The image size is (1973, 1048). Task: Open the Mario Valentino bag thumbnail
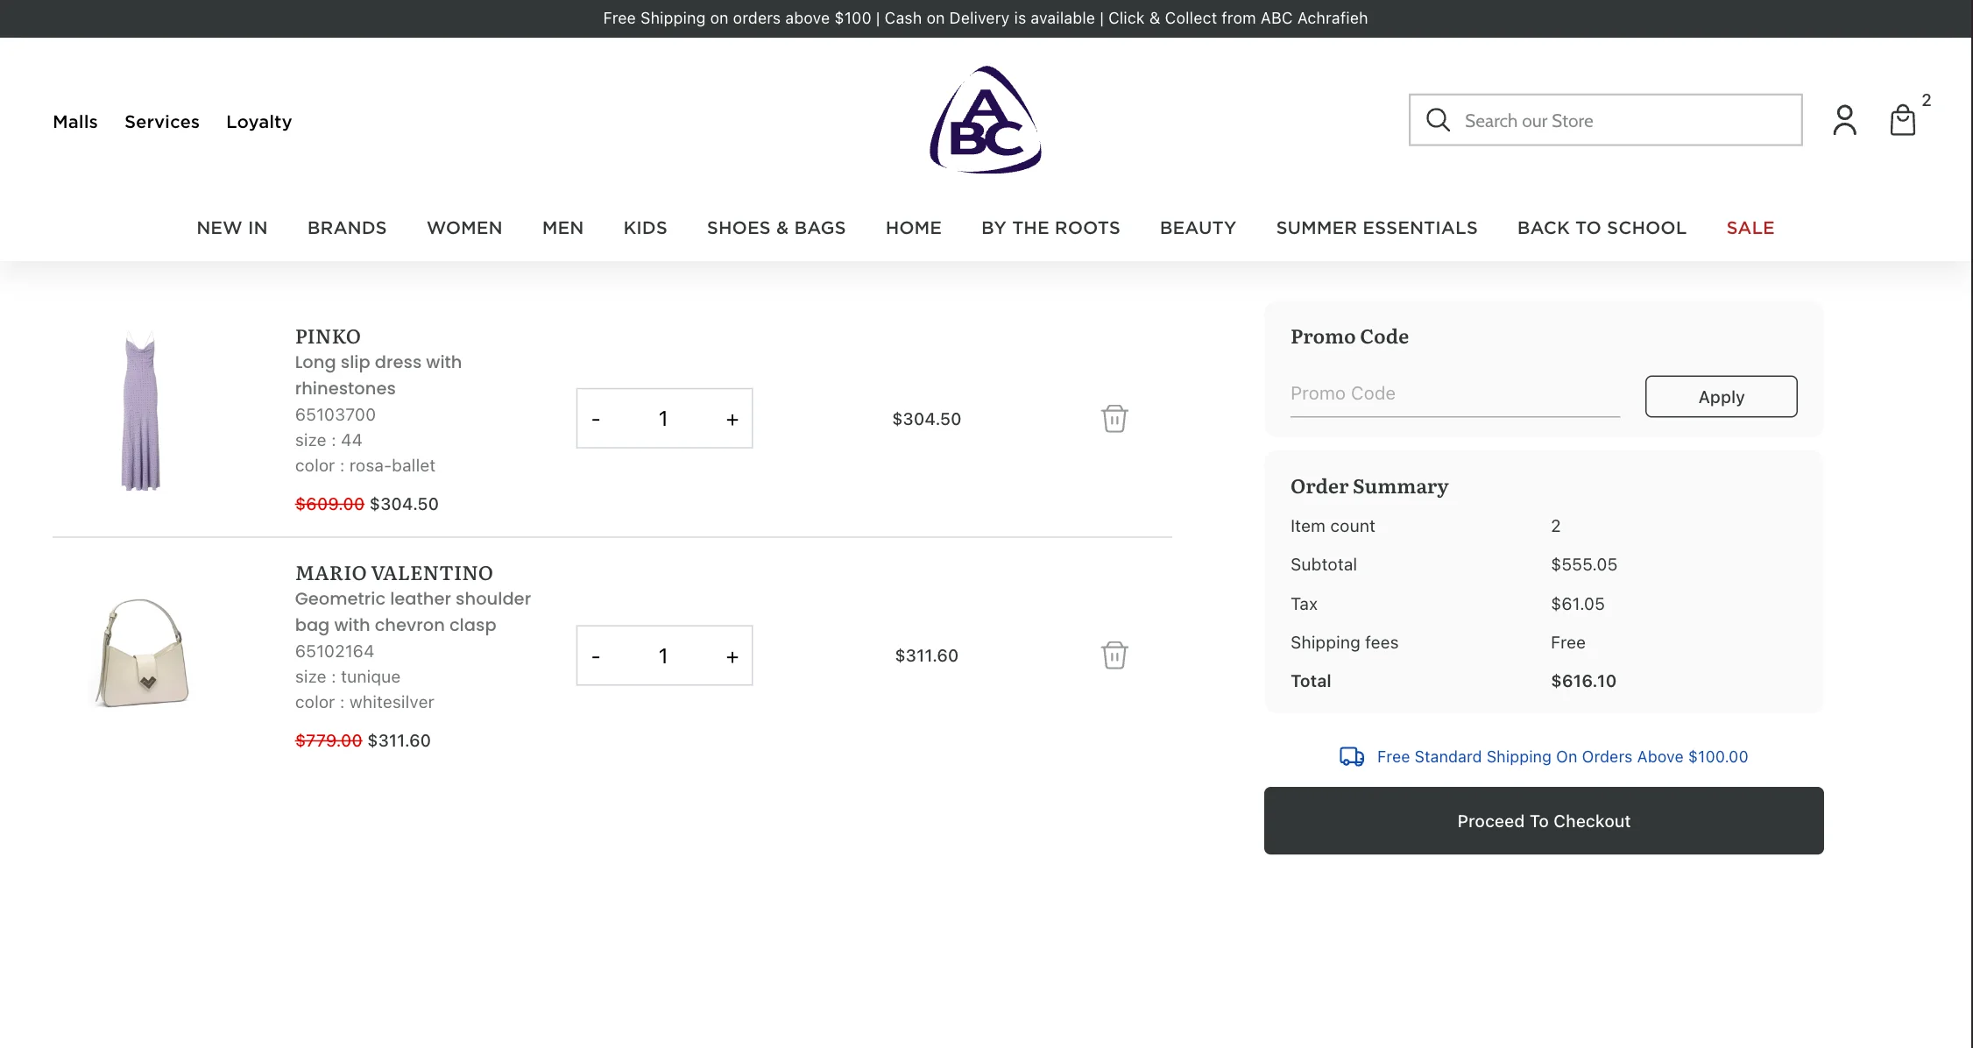tap(140, 652)
